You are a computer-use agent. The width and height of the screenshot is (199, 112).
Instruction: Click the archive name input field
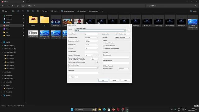pos(100,30)
